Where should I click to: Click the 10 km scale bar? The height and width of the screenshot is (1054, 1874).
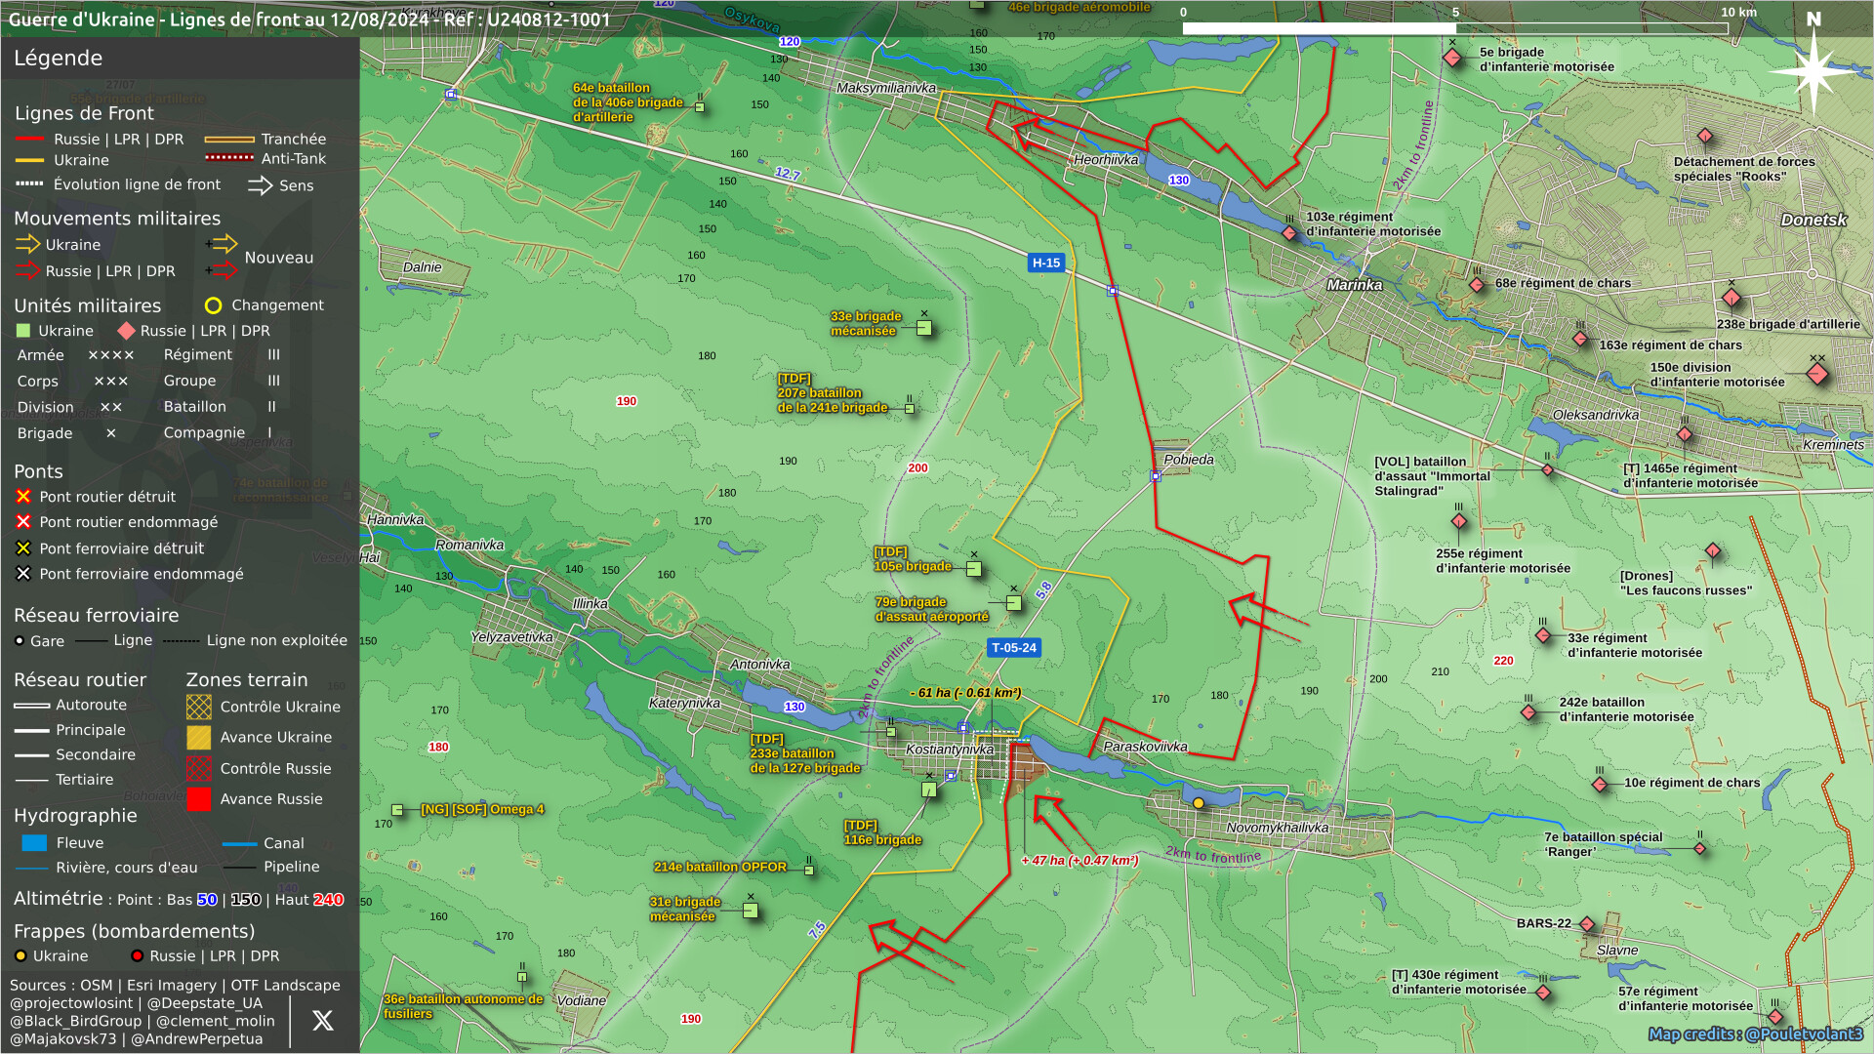(x=1454, y=28)
